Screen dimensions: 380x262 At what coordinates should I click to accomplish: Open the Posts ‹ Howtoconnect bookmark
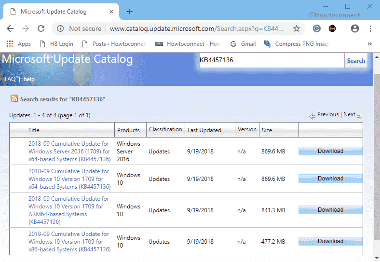tap(115, 44)
